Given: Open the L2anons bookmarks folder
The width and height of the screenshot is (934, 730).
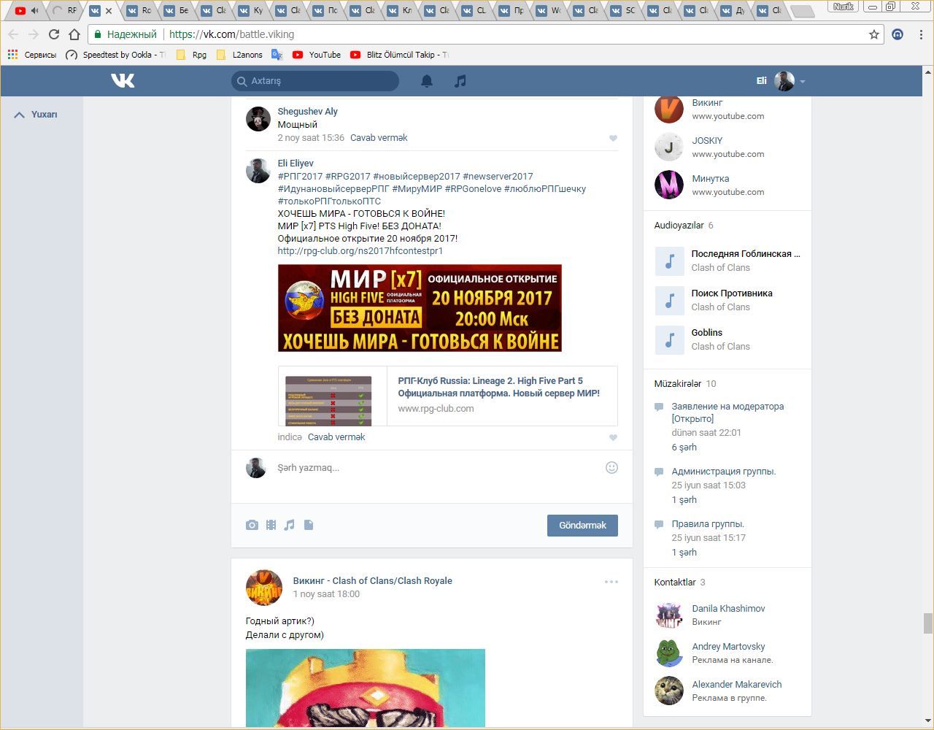Looking at the screenshot, I should pyautogui.click(x=239, y=55).
